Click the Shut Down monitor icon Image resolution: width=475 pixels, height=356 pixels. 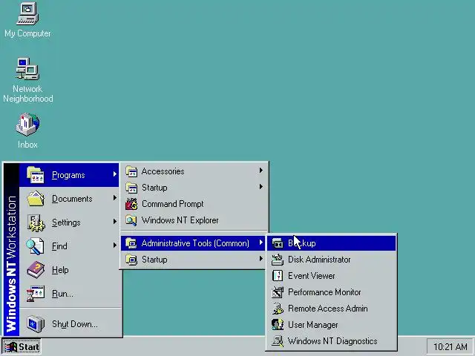[36, 323]
